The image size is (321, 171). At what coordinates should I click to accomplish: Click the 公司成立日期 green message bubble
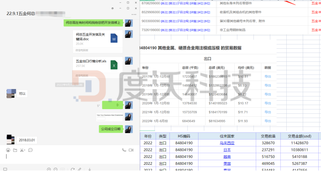click(111, 129)
